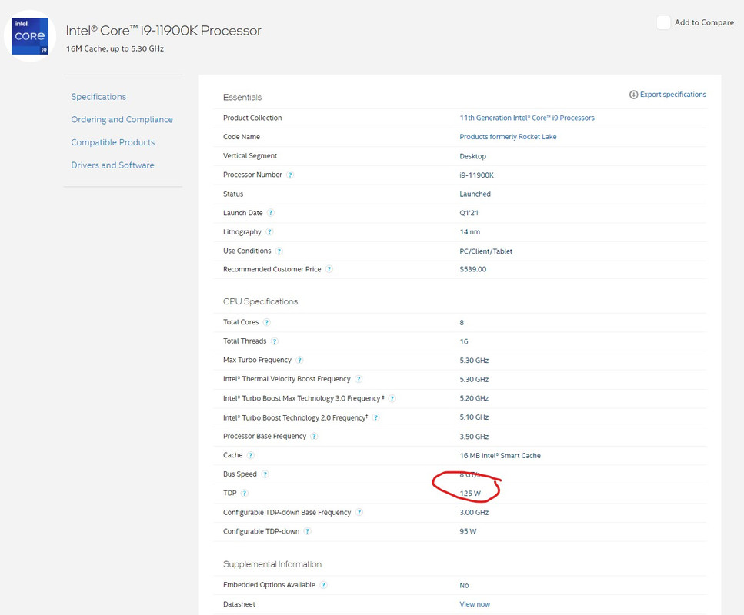Tick the Add to Compare checkbox
The height and width of the screenshot is (615, 744).
pyautogui.click(x=663, y=22)
